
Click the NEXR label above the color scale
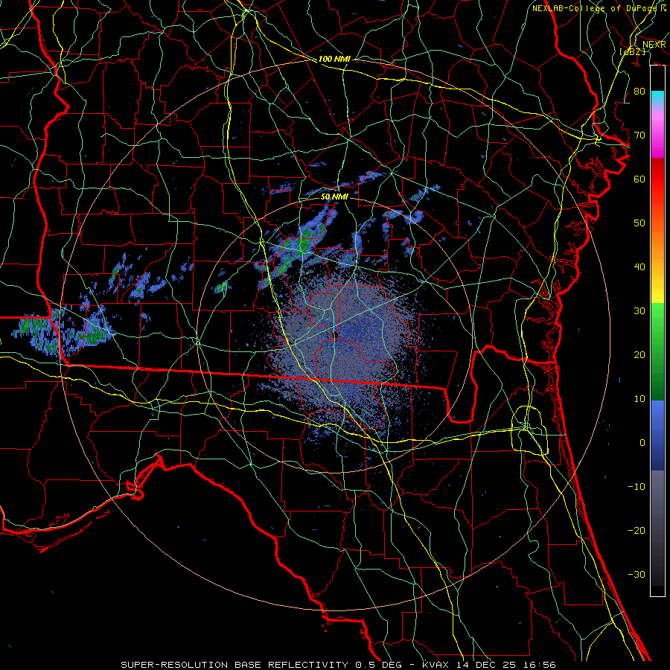pyautogui.click(x=654, y=45)
